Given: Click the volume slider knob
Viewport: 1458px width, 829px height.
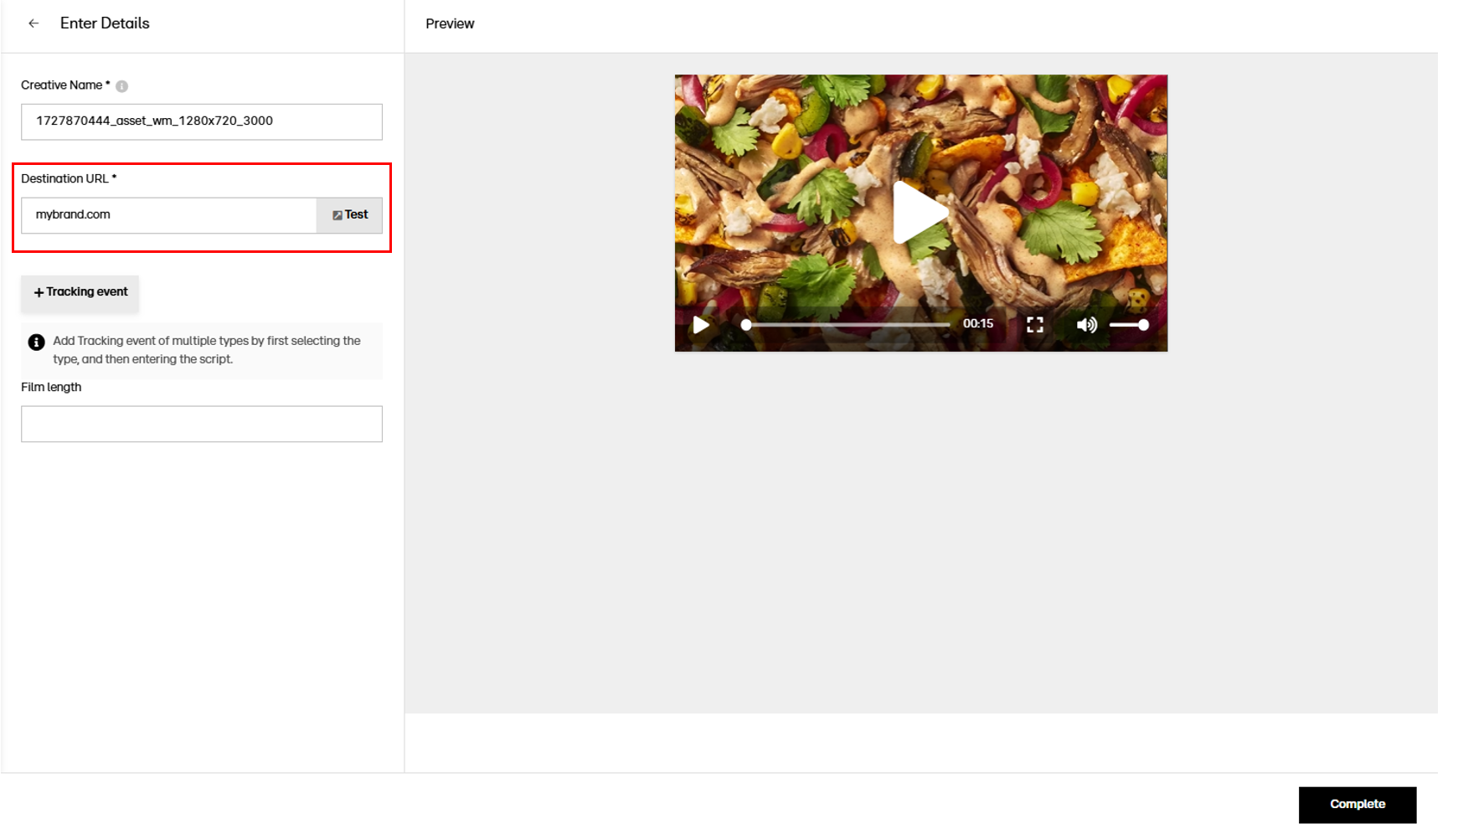Looking at the screenshot, I should [x=1143, y=325].
